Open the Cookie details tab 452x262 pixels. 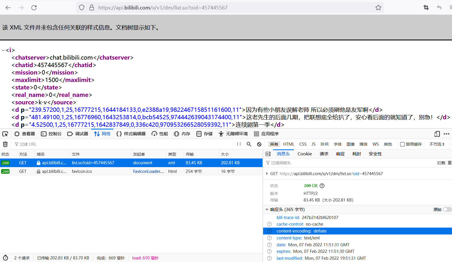click(305, 154)
